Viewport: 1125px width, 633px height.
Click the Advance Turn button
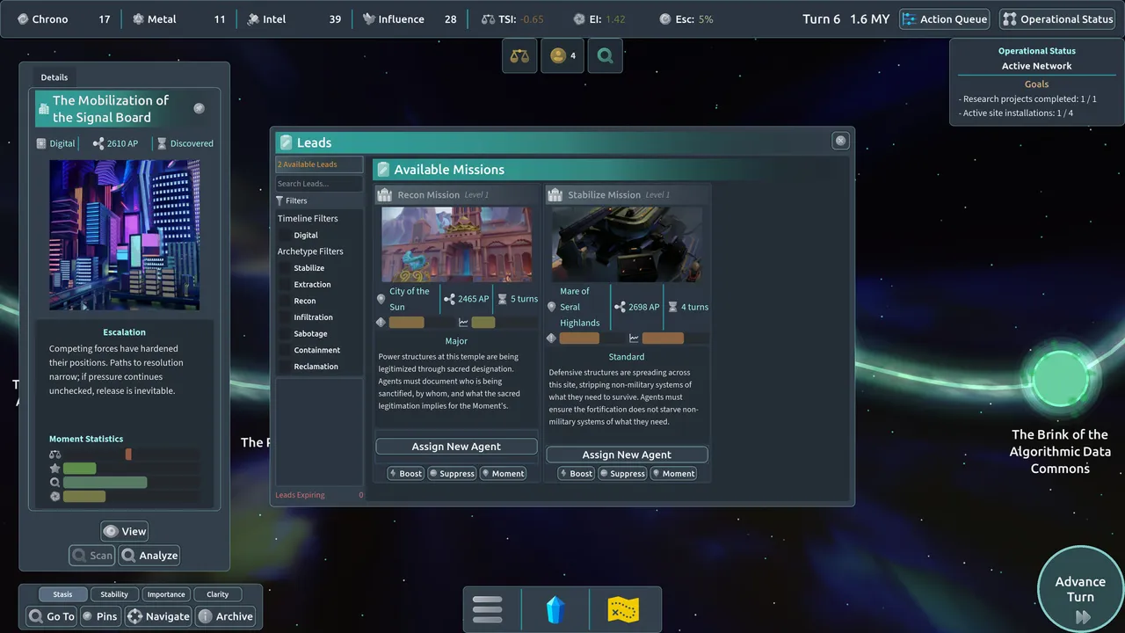(x=1080, y=591)
